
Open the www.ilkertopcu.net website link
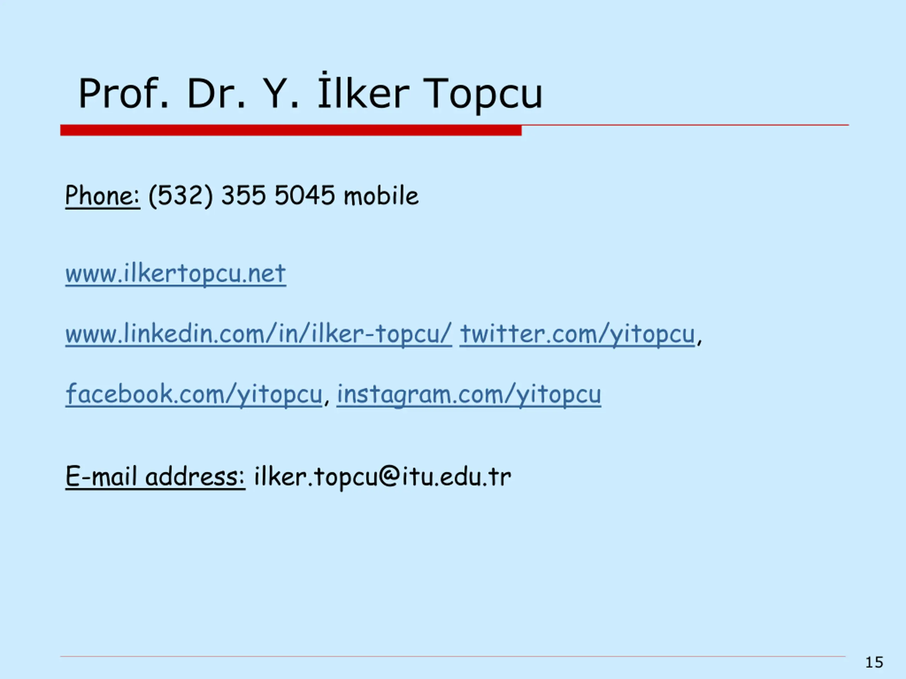[176, 273]
